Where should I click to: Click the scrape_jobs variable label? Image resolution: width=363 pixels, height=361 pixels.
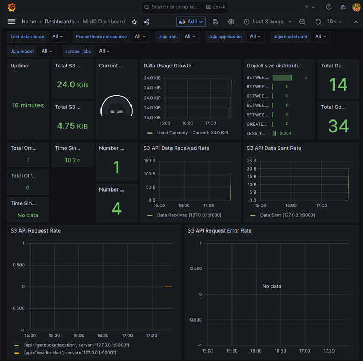pyautogui.click(x=78, y=51)
